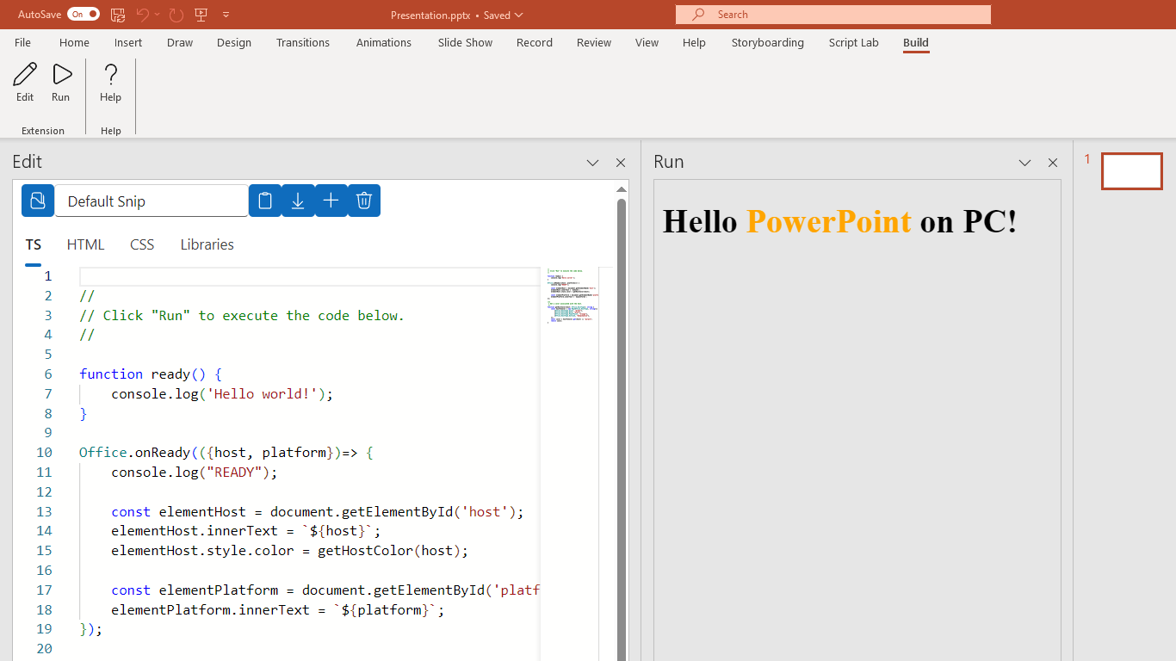Select the Build ribbon tab
Screen dimensions: 1176x661
point(916,42)
